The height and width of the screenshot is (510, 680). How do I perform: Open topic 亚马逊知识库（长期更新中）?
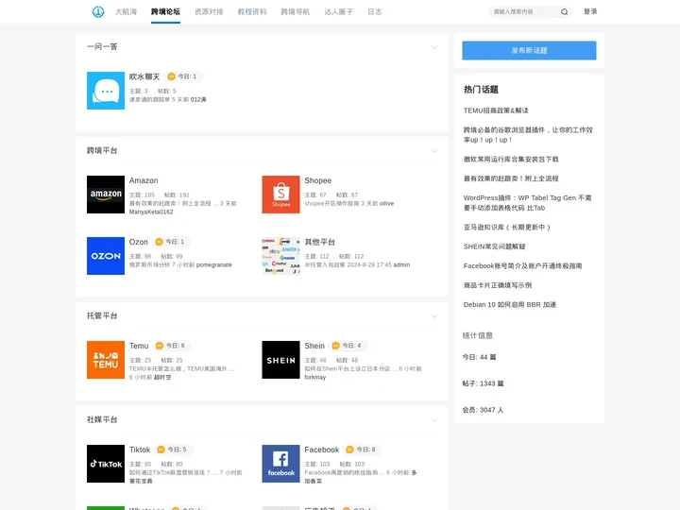(x=506, y=228)
